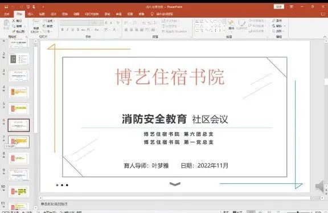The image size is (328, 213).
Task: Open the 设计 (Design) ribbon tab
Action: point(54,14)
